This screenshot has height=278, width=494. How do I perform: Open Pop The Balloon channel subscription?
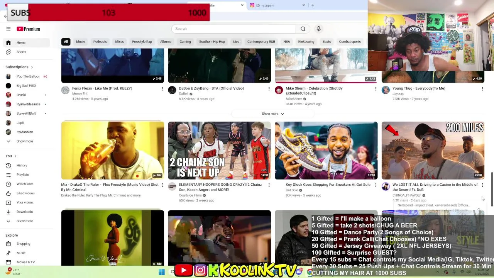pos(26,76)
